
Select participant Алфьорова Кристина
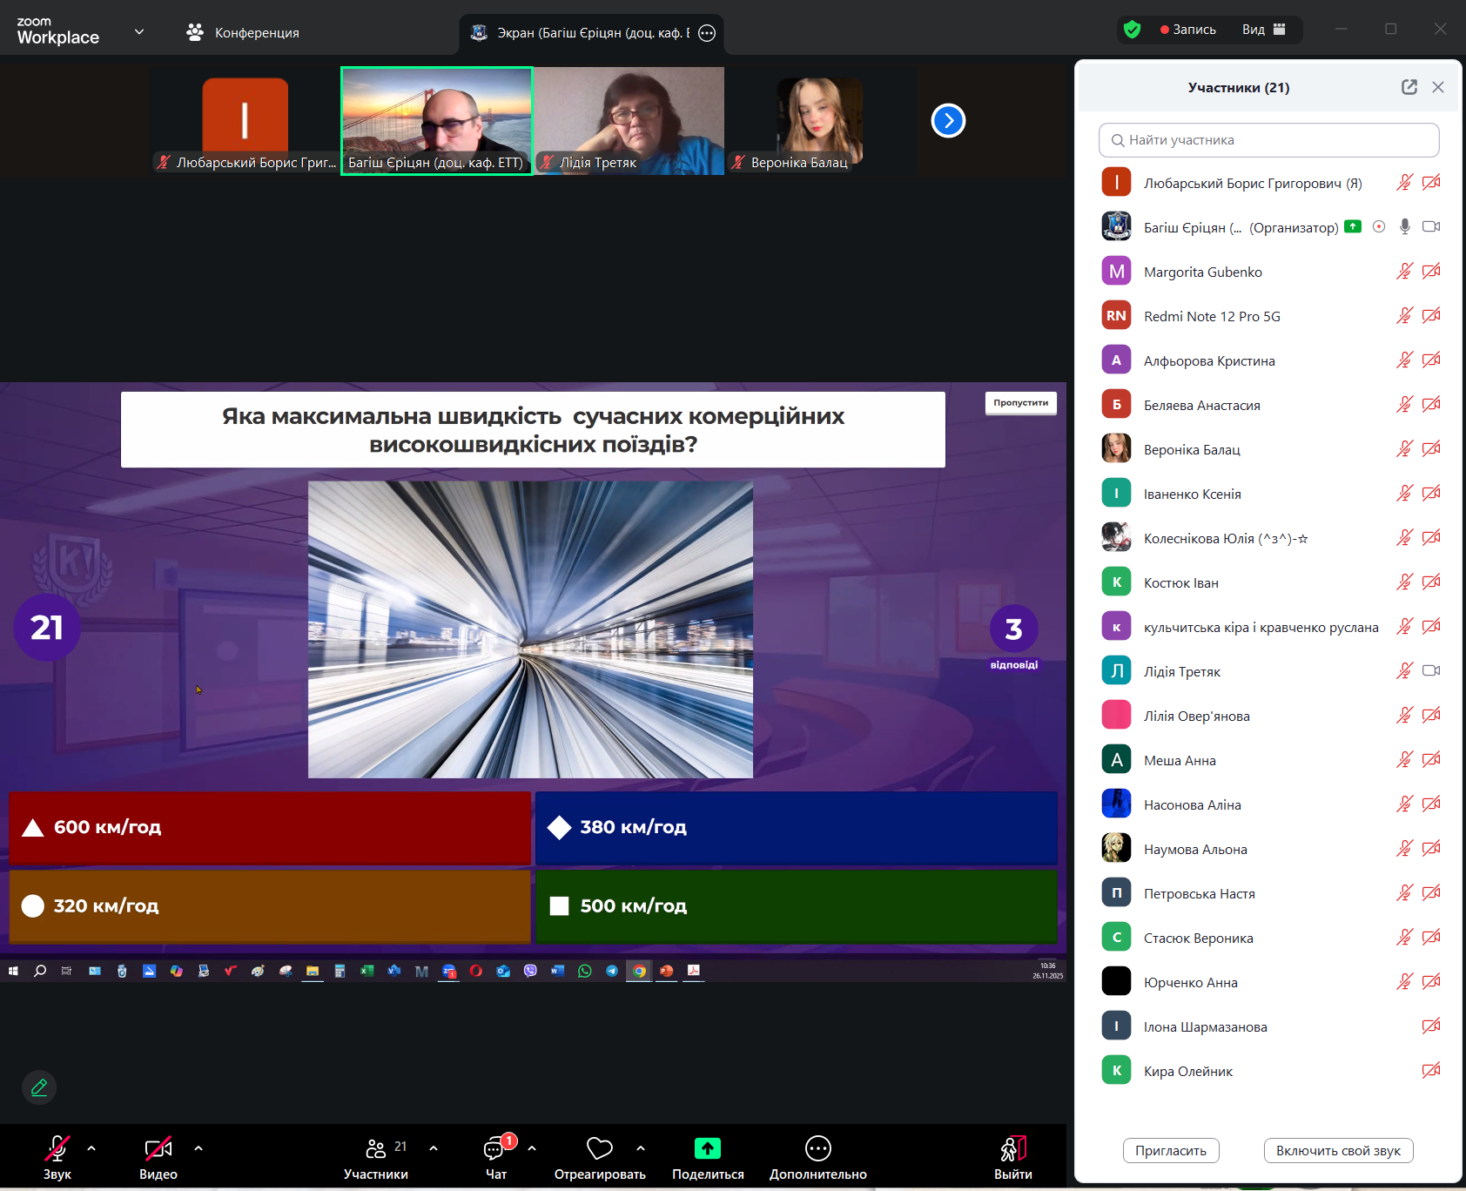1269,360
